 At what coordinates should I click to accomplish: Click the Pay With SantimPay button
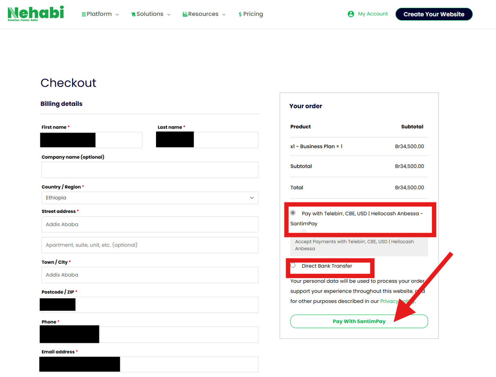tap(359, 321)
